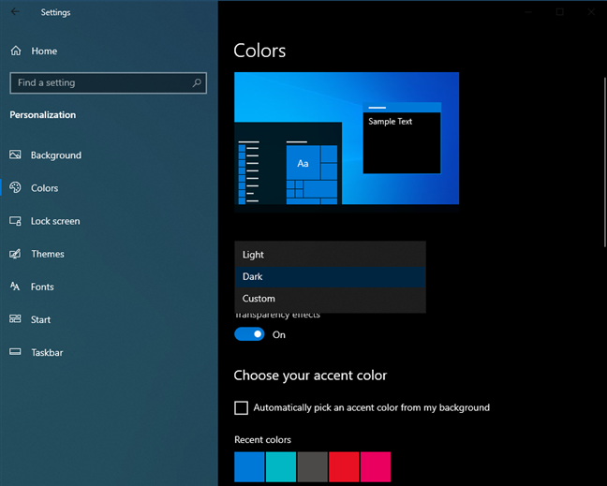This screenshot has height=486, width=607.
Task: Click the Start icon in sidebar
Action: (15, 319)
